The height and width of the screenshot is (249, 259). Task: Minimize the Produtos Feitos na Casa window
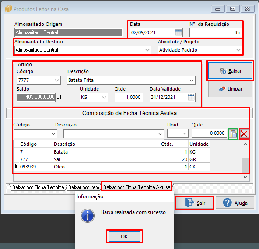(x=218, y=9)
